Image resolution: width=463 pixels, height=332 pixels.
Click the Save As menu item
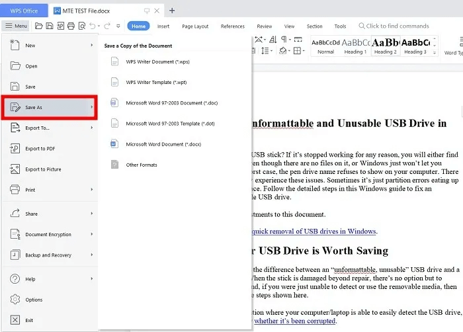click(50, 107)
